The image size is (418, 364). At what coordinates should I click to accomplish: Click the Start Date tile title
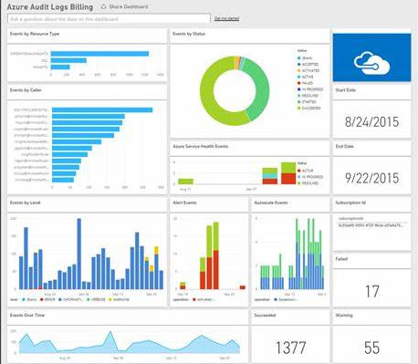coord(345,90)
